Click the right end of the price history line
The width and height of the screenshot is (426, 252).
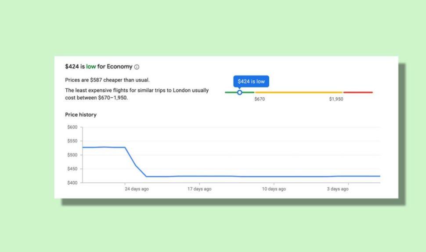pyautogui.click(x=379, y=176)
